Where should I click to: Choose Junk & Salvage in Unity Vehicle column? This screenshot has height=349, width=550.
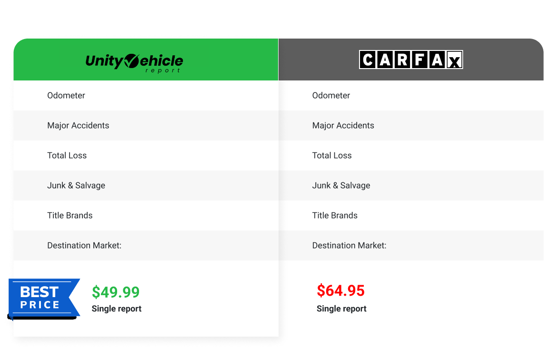(x=76, y=185)
